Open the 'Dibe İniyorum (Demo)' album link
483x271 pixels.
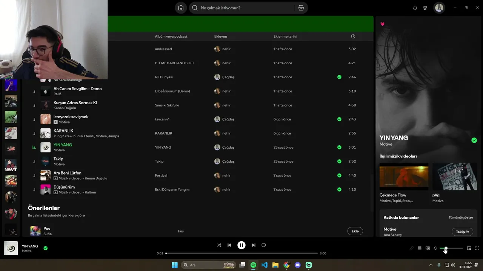pos(172,91)
